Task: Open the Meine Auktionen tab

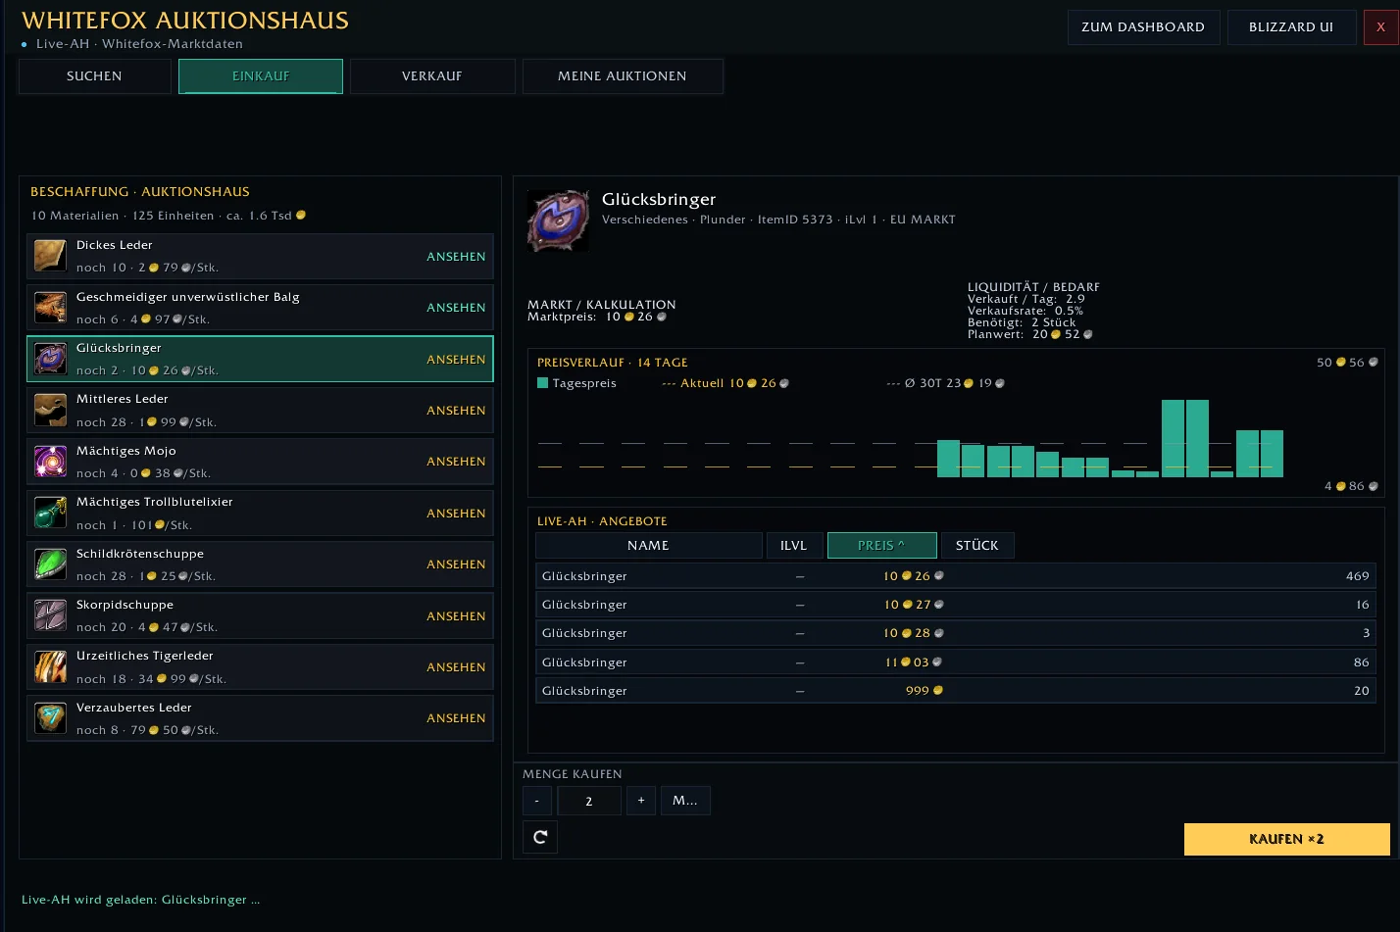Action: pos(623,76)
